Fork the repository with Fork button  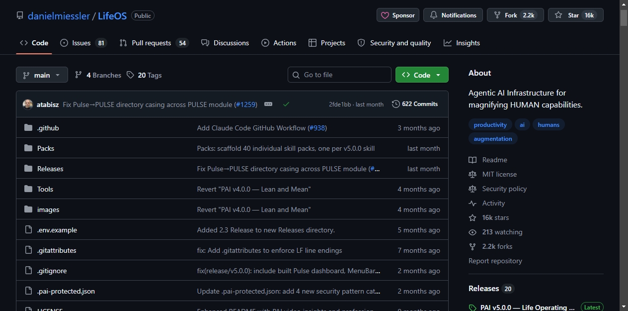[x=515, y=15]
